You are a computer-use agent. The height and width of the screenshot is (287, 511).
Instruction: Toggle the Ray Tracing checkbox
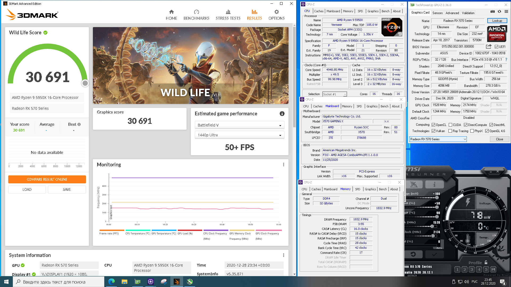point(450,131)
